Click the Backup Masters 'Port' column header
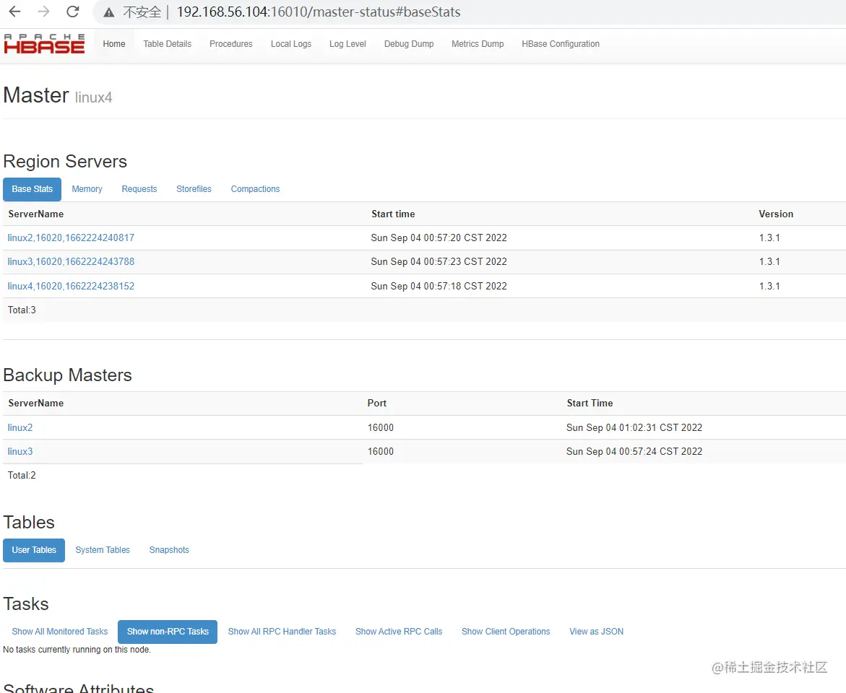 [376, 403]
